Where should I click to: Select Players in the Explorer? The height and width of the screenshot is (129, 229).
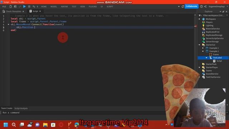209,22
